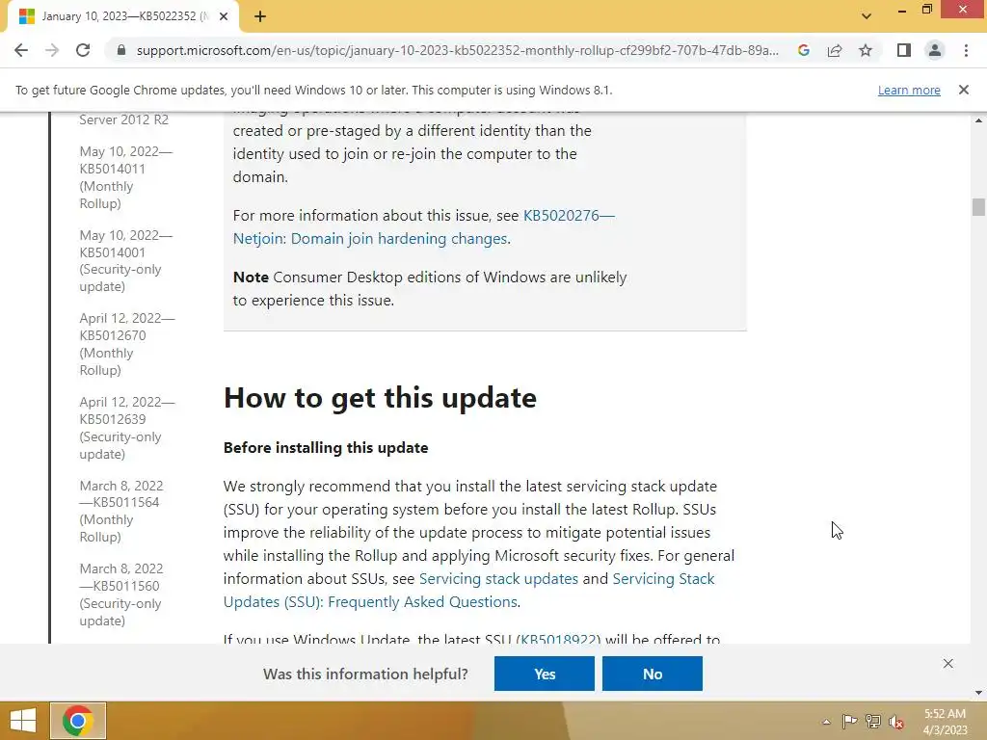Open the network status tray icon
Viewport: 987px width, 740px height.
873,721
